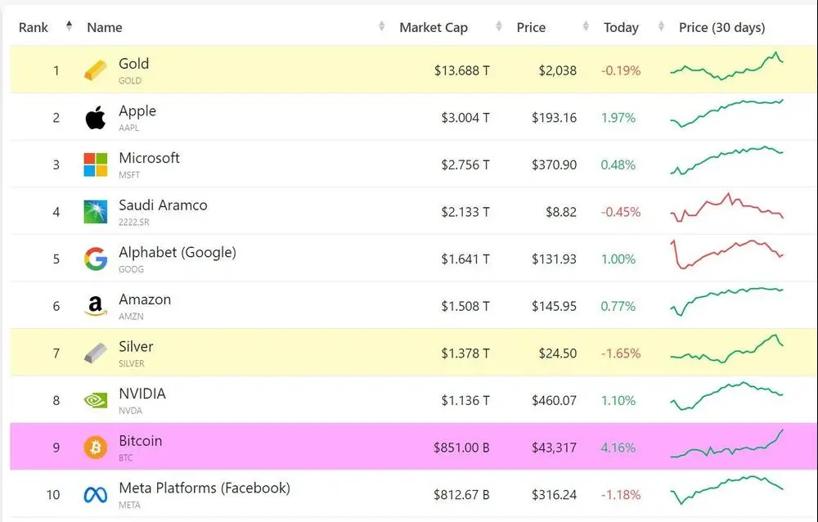Screen dimensions: 818x522
Task: Click the NVIDIA logo icon
Action: pos(96,400)
